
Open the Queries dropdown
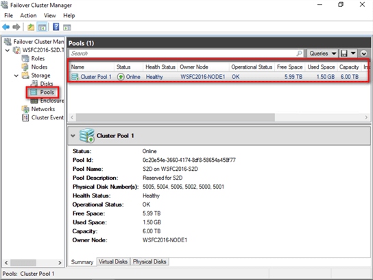point(322,54)
